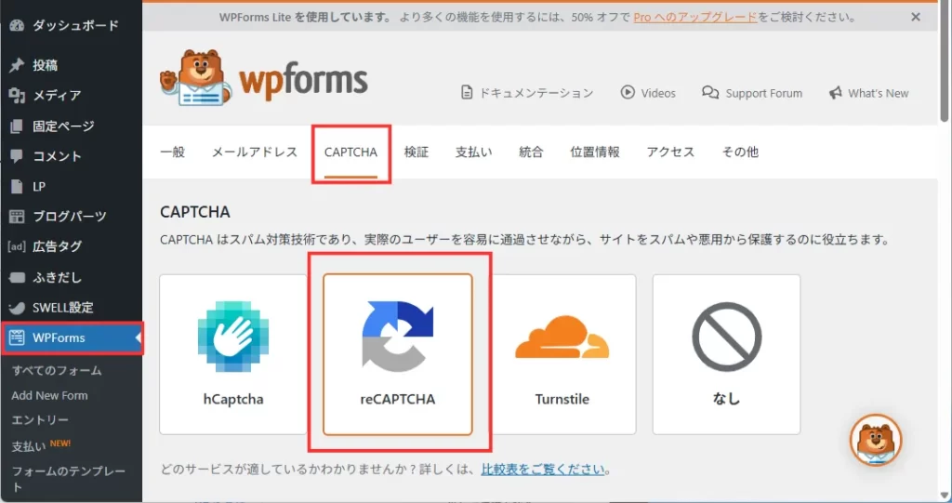Switch to the 統合 tab
Viewport: 952px width, 503px height.
531,152
